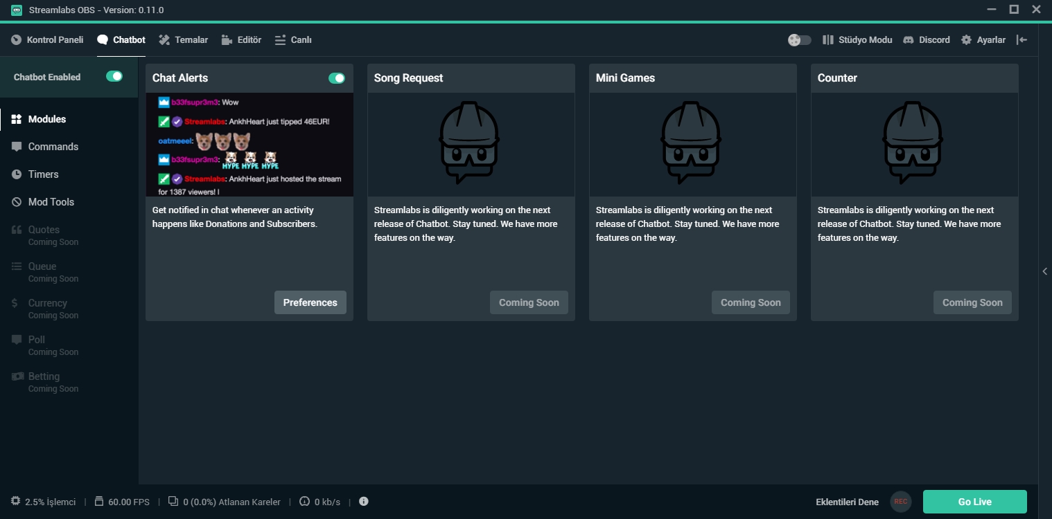The height and width of the screenshot is (519, 1052).
Task: Toggle the night/day theme switch
Action: point(800,40)
